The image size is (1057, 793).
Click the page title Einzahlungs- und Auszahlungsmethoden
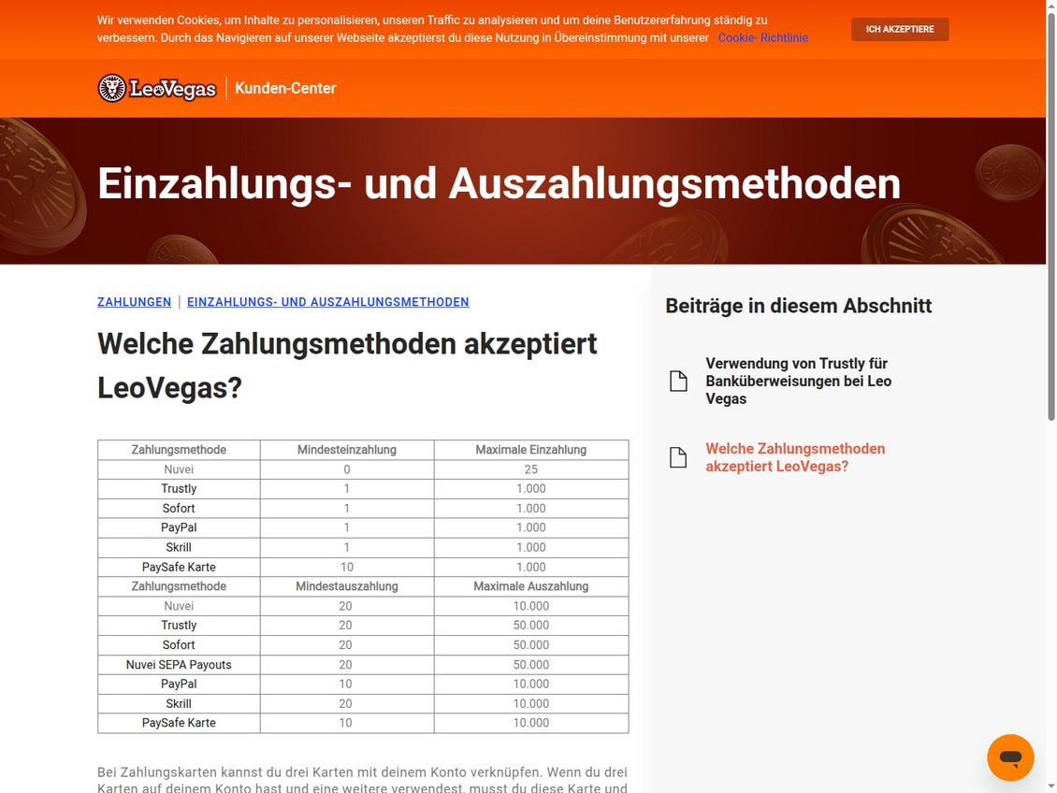[499, 183]
